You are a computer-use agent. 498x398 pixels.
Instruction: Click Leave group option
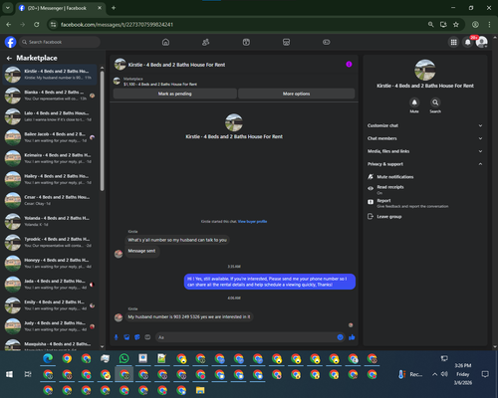coord(425,217)
